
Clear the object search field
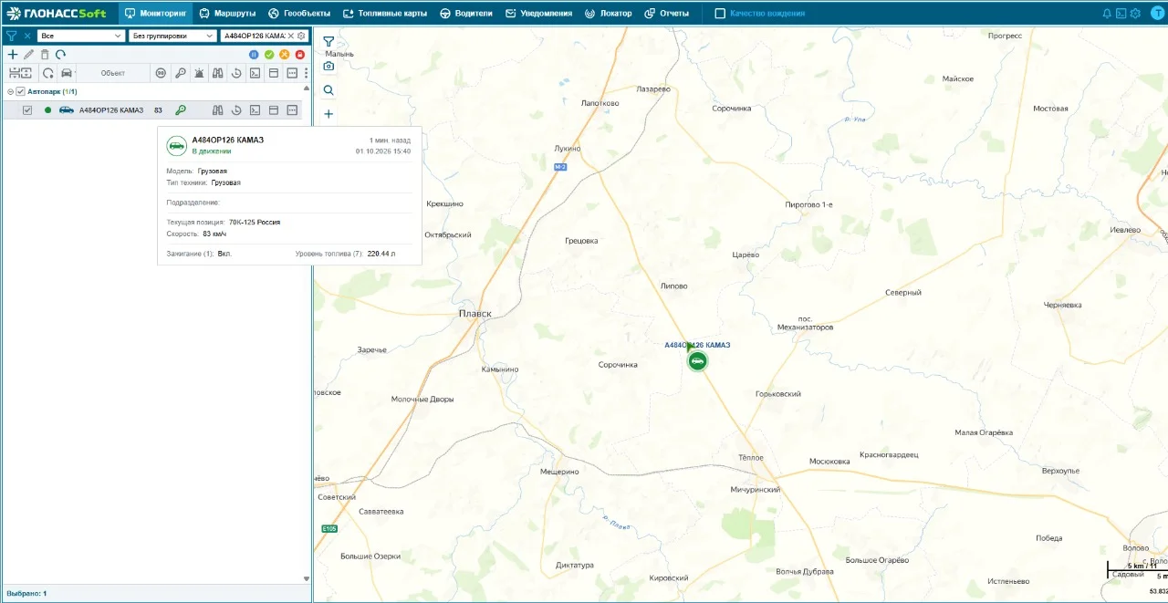coord(291,36)
